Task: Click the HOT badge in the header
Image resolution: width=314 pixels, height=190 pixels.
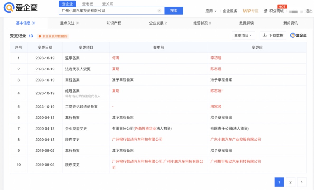Action: (x=282, y=7)
